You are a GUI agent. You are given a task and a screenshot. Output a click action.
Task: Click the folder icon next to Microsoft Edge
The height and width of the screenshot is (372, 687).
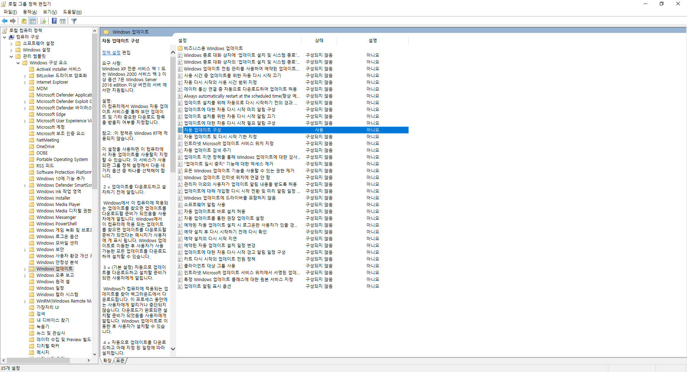point(31,114)
